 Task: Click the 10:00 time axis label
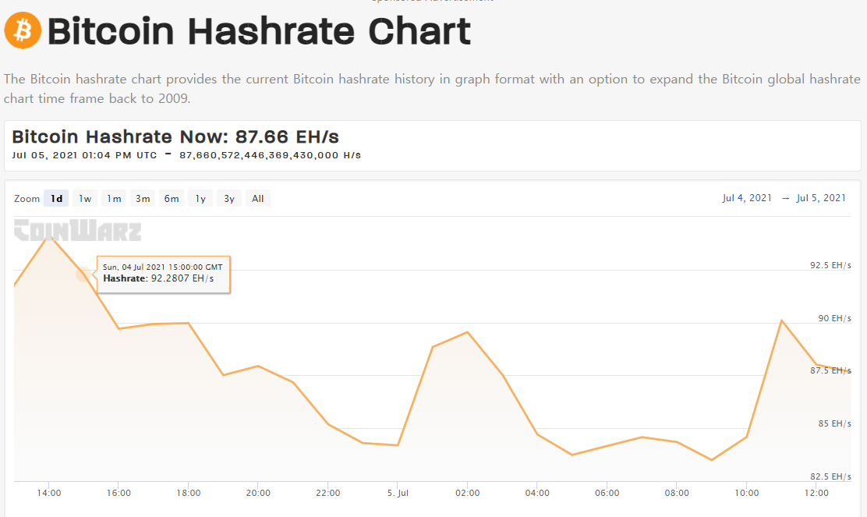[x=746, y=493]
